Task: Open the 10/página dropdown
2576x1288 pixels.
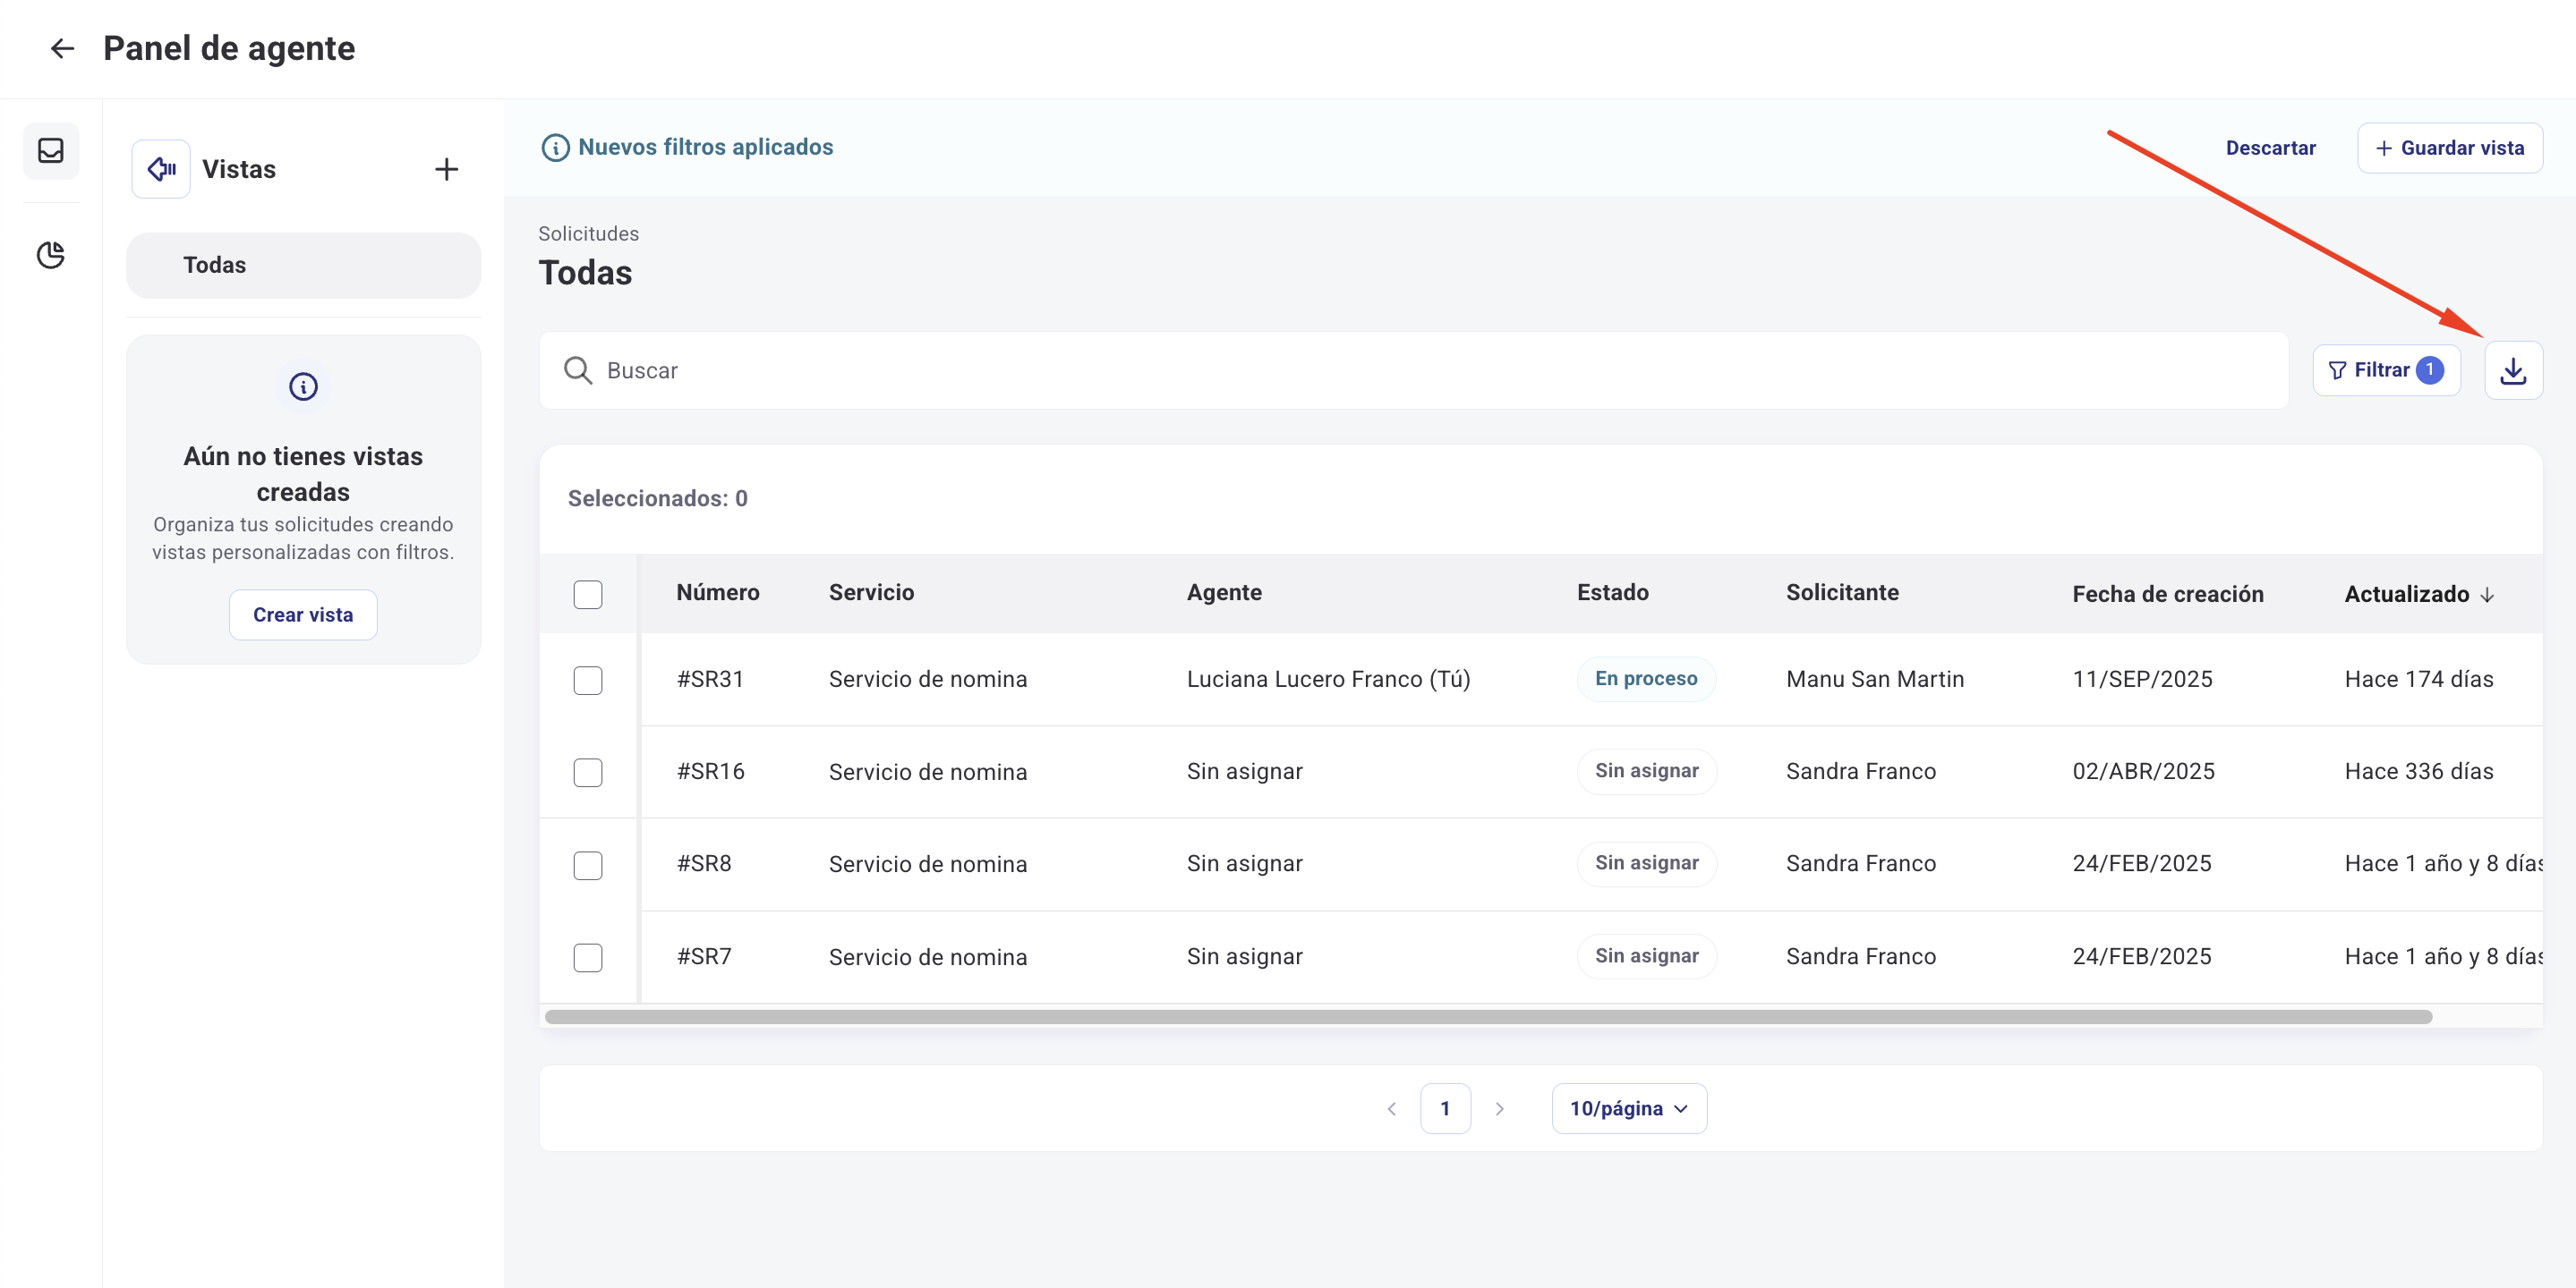Action: [1628, 1108]
